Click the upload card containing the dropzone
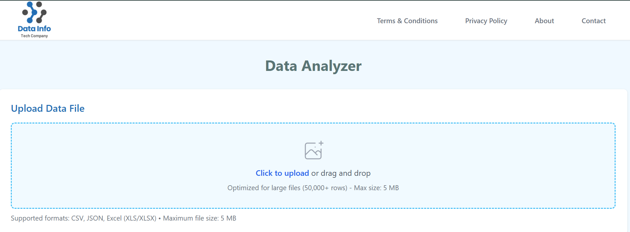Image resolution: width=630 pixels, height=232 pixels. tap(313, 157)
